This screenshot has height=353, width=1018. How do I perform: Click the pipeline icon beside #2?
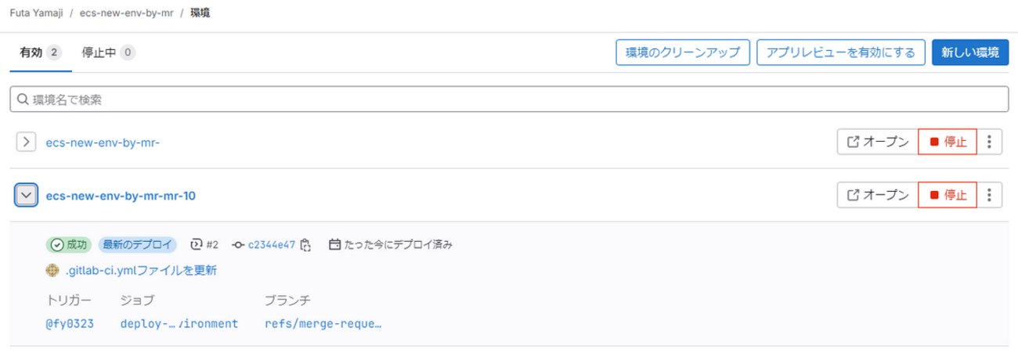coord(197,244)
